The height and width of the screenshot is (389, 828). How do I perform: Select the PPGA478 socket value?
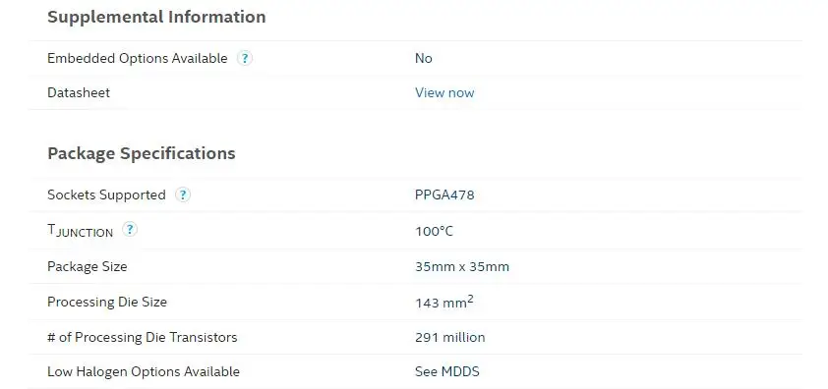tap(444, 194)
